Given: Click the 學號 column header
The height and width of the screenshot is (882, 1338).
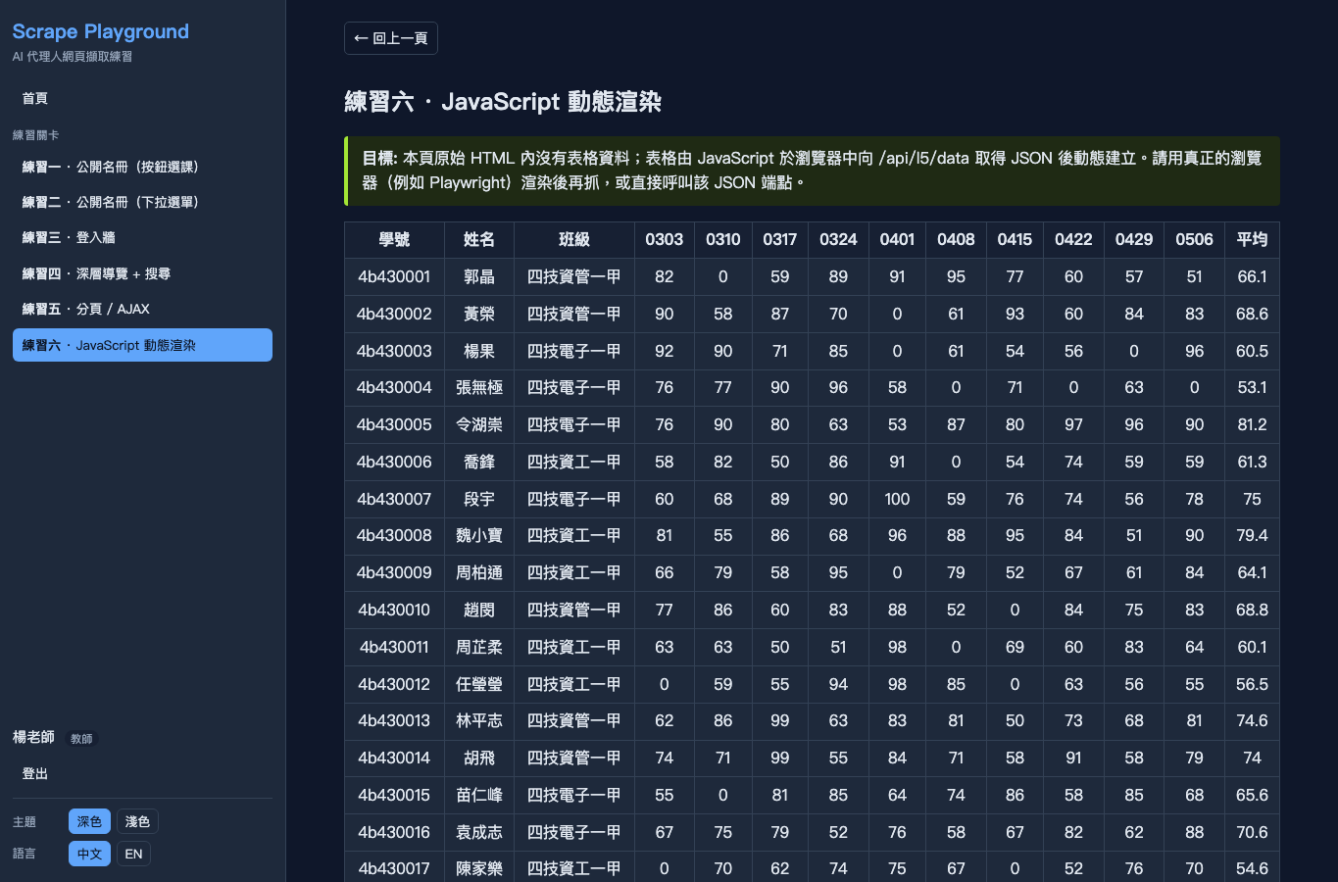Looking at the screenshot, I should point(394,239).
